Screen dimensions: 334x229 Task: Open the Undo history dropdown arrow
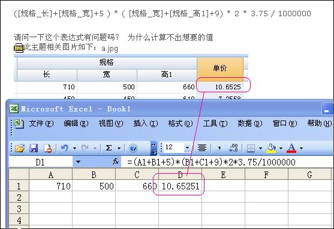[x=74, y=148]
